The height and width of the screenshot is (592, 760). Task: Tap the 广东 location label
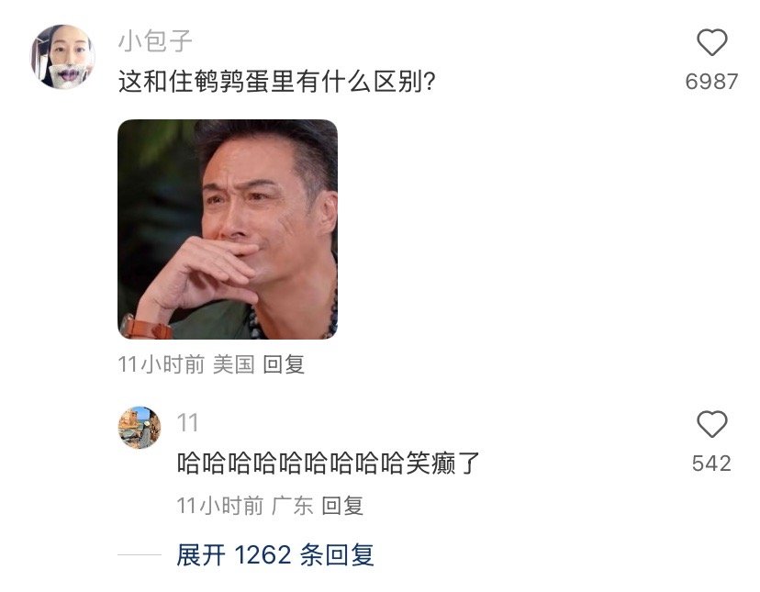coord(292,506)
